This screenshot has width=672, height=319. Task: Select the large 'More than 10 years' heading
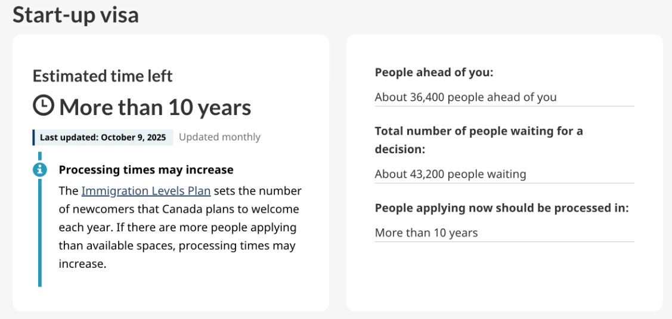coord(155,107)
